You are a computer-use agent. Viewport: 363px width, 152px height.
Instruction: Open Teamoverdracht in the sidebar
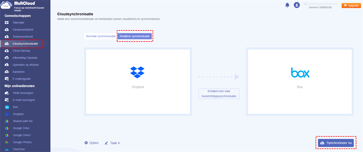click(23, 36)
